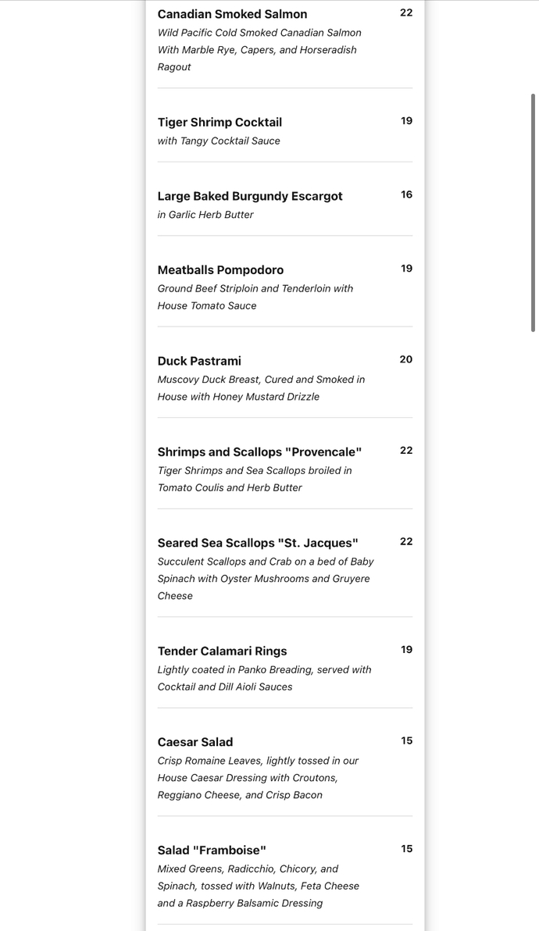Click Large Baked Burgundy Escargot title
The height and width of the screenshot is (931, 539).
pyautogui.click(x=250, y=196)
